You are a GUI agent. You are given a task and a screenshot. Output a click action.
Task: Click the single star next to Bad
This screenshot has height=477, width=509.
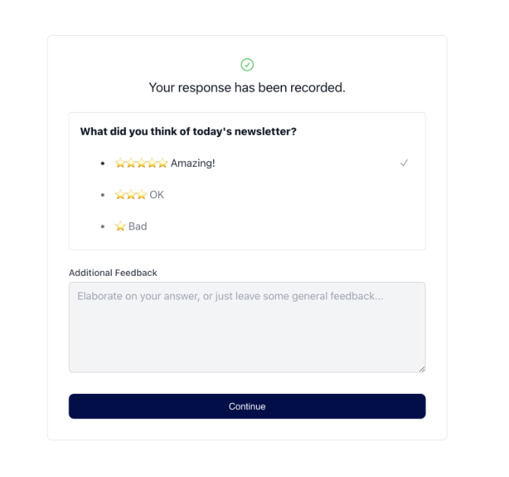pos(120,226)
